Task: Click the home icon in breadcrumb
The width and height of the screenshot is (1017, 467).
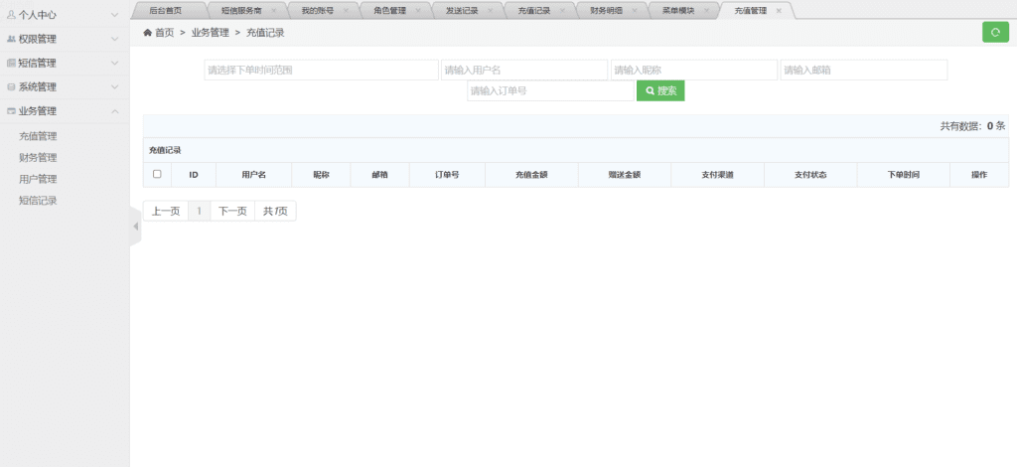Action: [x=147, y=33]
